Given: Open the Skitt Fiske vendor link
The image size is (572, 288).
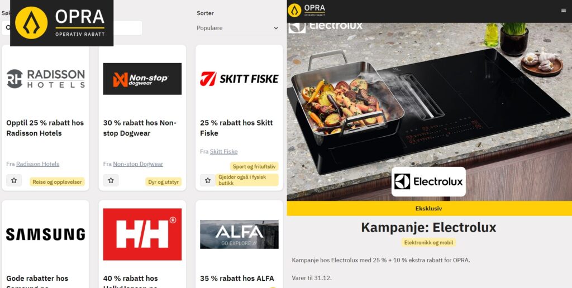Looking at the screenshot, I should click(223, 151).
